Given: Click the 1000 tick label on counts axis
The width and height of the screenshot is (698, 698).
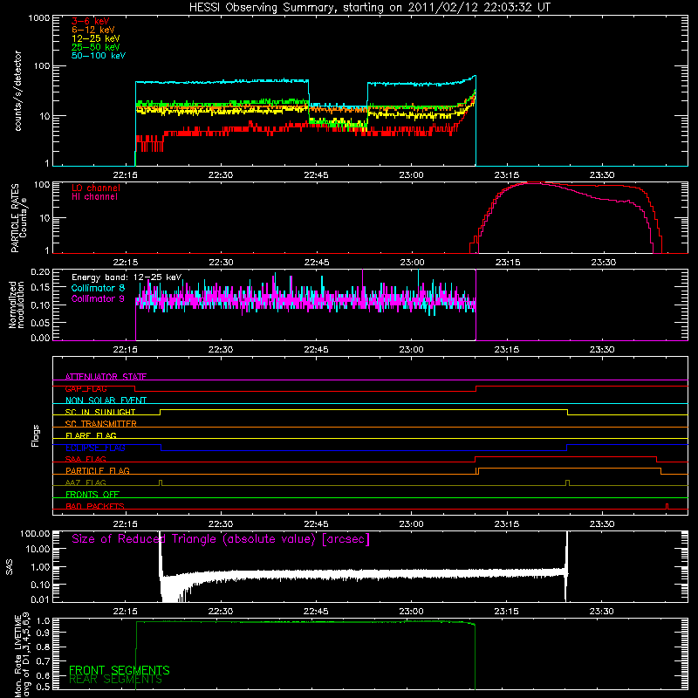Looking at the screenshot, I should [x=38, y=18].
